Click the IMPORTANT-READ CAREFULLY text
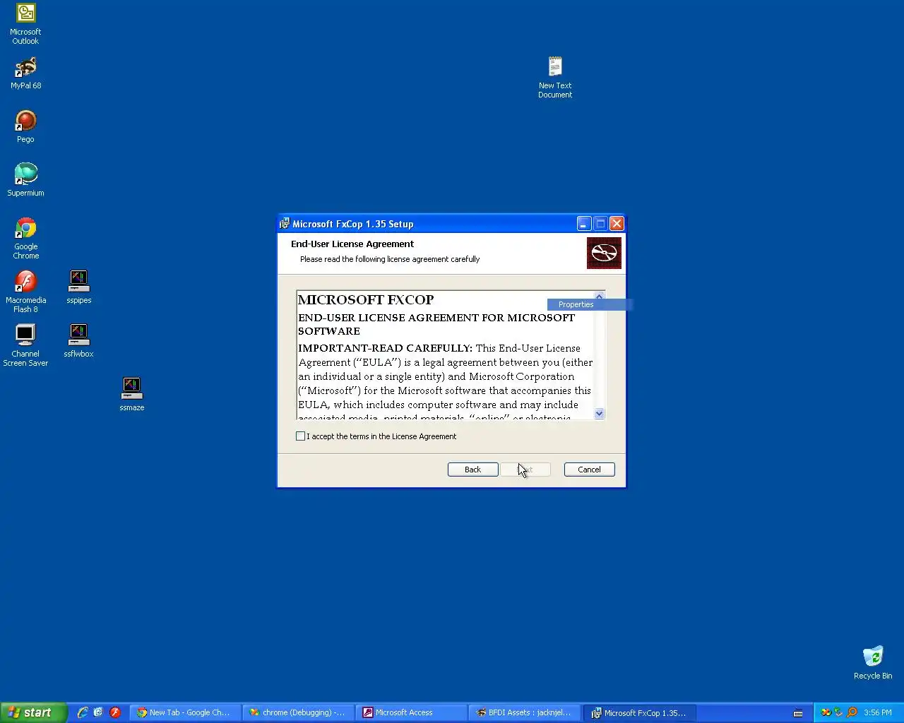The height and width of the screenshot is (723, 904). coord(385,348)
